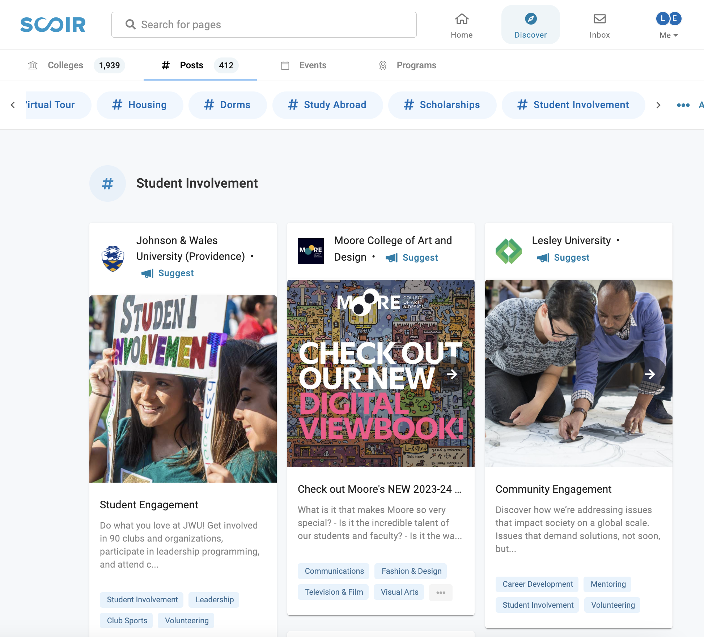The height and width of the screenshot is (637, 704).
Task: Click Student Involvement tag on Lesley card
Action: point(538,605)
